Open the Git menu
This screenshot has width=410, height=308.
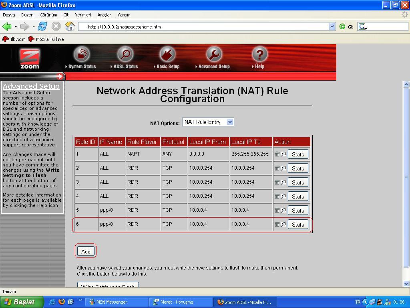[66, 15]
